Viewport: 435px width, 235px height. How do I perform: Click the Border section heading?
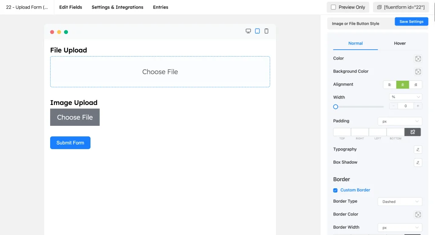tap(342, 179)
